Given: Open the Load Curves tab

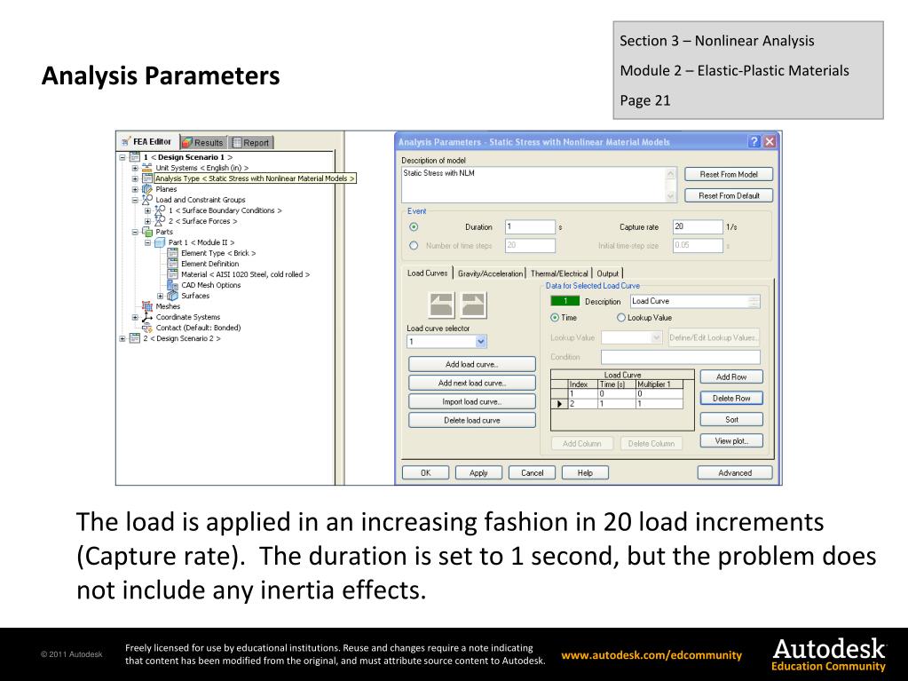Looking at the screenshot, I should [x=427, y=273].
